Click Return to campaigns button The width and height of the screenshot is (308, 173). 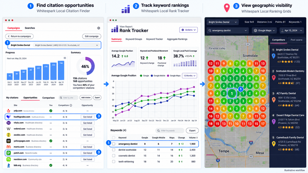click(20, 36)
